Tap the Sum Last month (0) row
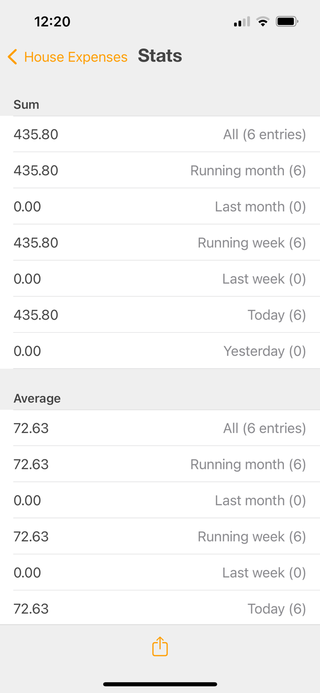Viewport: 320px width, 693px height. [160, 206]
